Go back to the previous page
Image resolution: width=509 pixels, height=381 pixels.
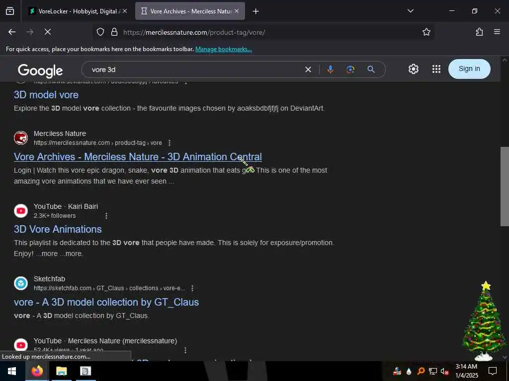(12, 32)
